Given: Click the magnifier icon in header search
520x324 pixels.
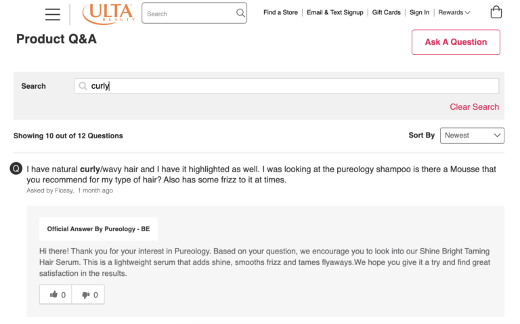Looking at the screenshot, I should coord(240,13).
